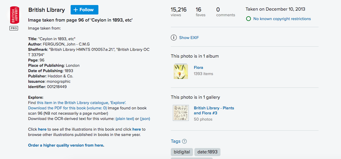Click the Tags help question mark icon
Viewport: 341px width, 159px height.
pyautogui.click(x=184, y=141)
